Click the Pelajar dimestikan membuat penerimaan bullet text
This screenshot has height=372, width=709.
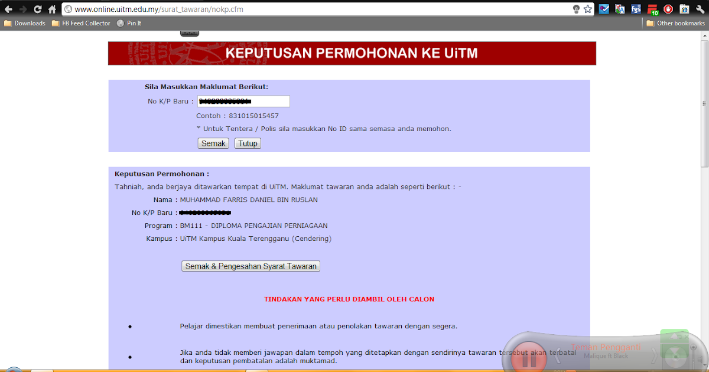pyautogui.click(x=319, y=326)
